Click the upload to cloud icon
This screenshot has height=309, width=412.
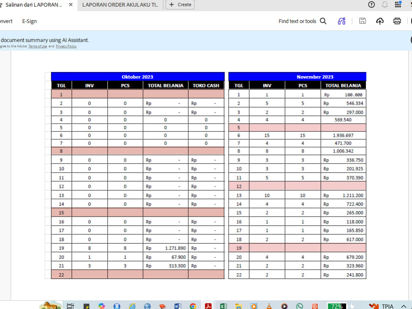coord(380,21)
